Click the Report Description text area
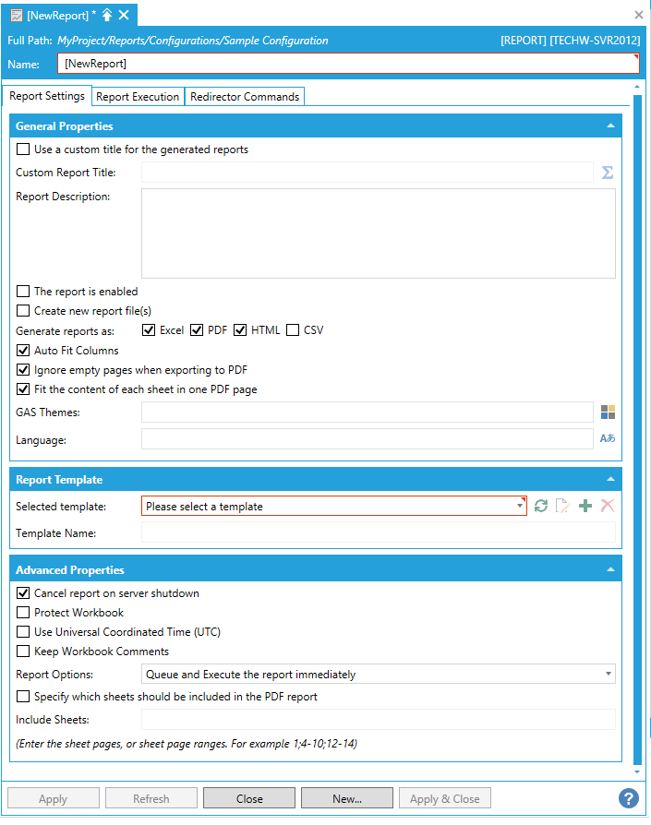The width and height of the screenshot is (651, 825). click(x=379, y=233)
